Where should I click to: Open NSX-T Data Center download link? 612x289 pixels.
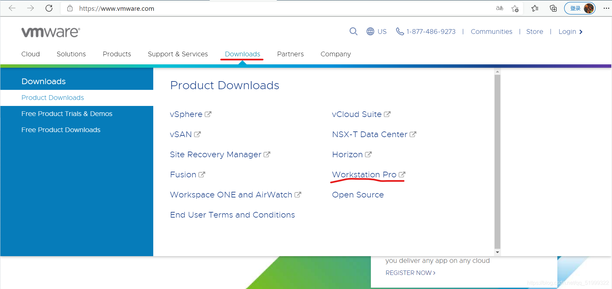click(370, 134)
